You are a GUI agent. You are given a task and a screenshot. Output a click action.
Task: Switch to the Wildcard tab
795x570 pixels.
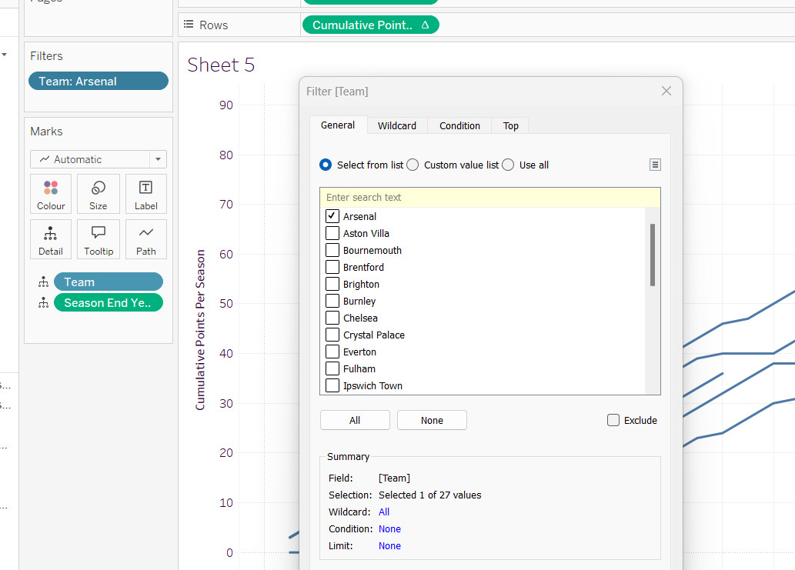coord(397,125)
